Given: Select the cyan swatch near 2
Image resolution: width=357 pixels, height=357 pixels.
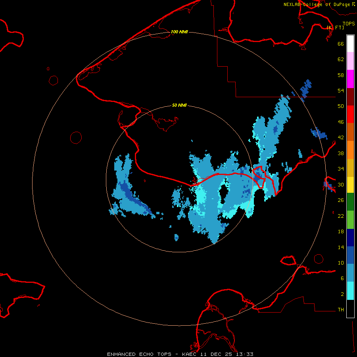Looking at the screenshot, I should click(350, 291).
